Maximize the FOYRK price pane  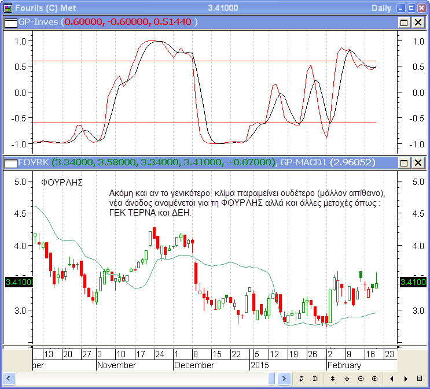click(x=404, y=163)
